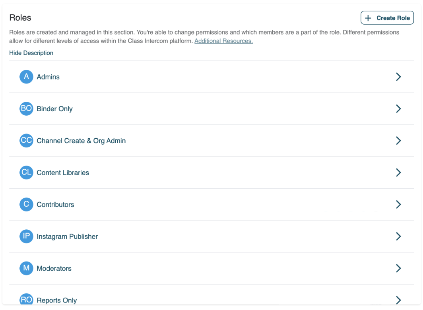Open the Contributors row chevron

[398, 204]
